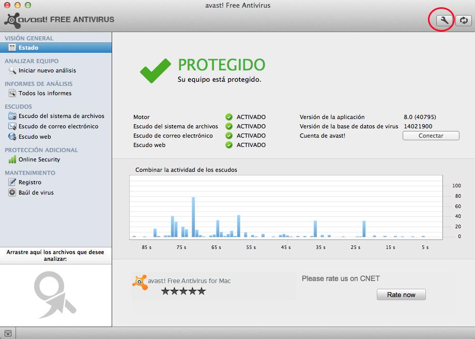Click the Registro notepad icon
The image size is (475, 339).
pyautogui.click(x=12, y=182)
